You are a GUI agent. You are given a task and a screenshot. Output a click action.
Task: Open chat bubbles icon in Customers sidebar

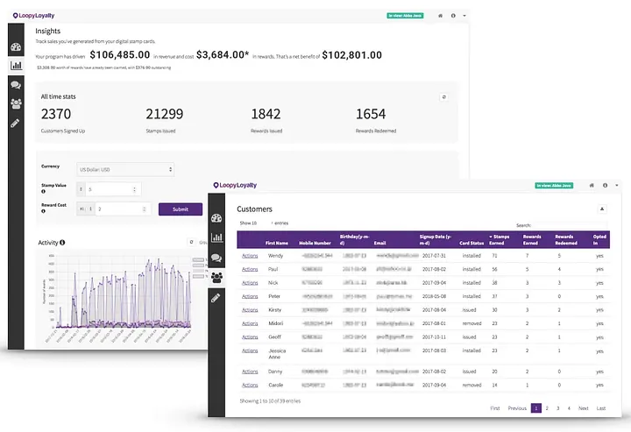(x=216, y=258)
